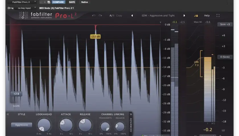Select the Strm +9 loudness scale button
The width and height of the screenshot is (239, 136).
pos(225,24)
